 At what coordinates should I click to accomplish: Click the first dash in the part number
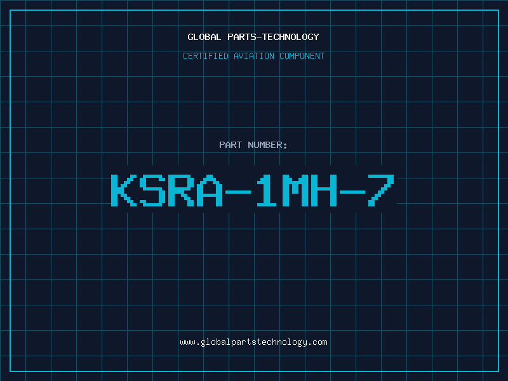[238, 192]
